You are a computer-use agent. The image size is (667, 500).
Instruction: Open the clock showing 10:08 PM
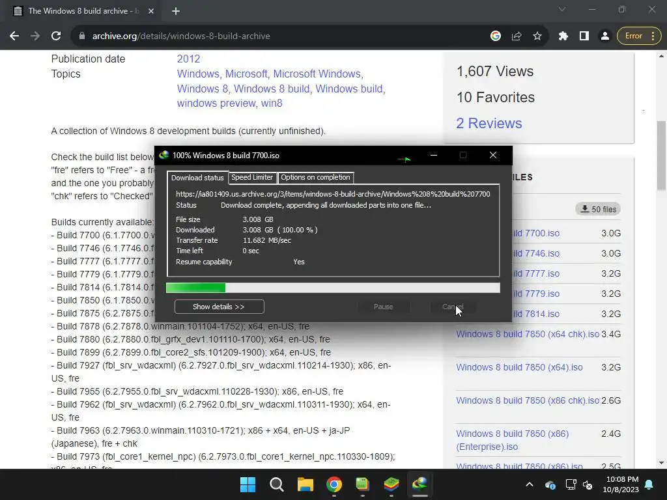point(621,484)
